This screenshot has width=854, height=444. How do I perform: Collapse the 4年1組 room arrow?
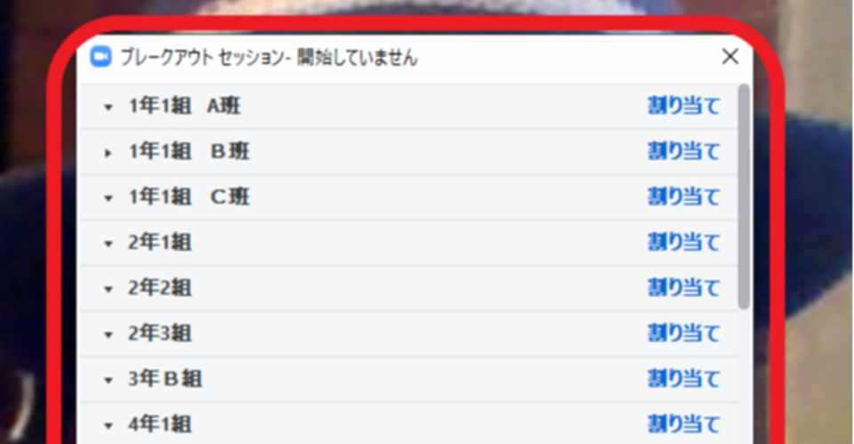tap(109, 426)
